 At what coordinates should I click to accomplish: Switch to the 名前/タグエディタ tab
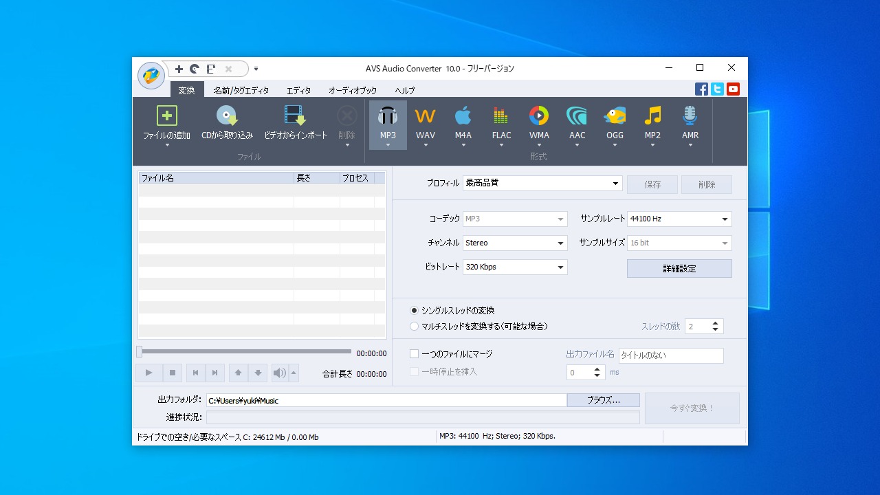point(241,90)
